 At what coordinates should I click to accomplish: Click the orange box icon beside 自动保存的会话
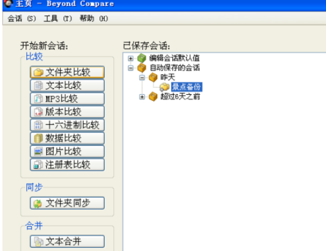point(142,68)
